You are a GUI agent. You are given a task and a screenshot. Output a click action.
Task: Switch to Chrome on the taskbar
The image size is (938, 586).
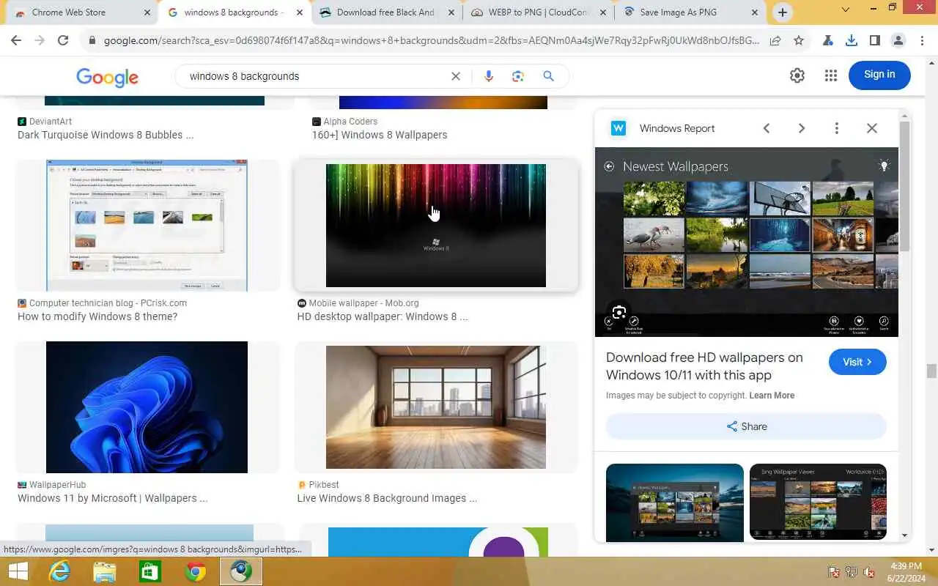[x=196, y=571]
